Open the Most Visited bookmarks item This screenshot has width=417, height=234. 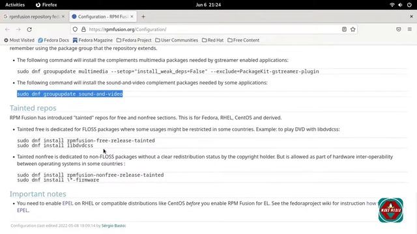[x=19, y=40]
